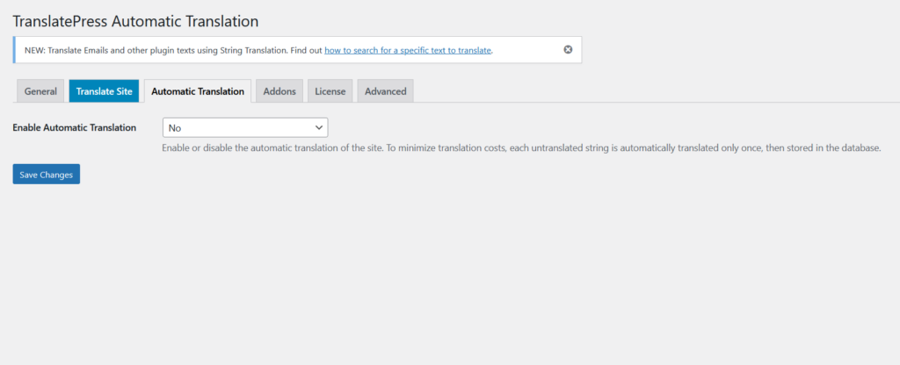Expand Enable Automatic Translation dropdown

(245, 128)
